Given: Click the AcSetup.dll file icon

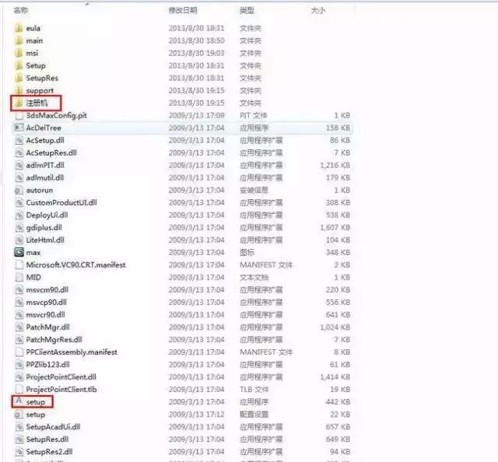Looking at the screenshot, I should 19,140.
